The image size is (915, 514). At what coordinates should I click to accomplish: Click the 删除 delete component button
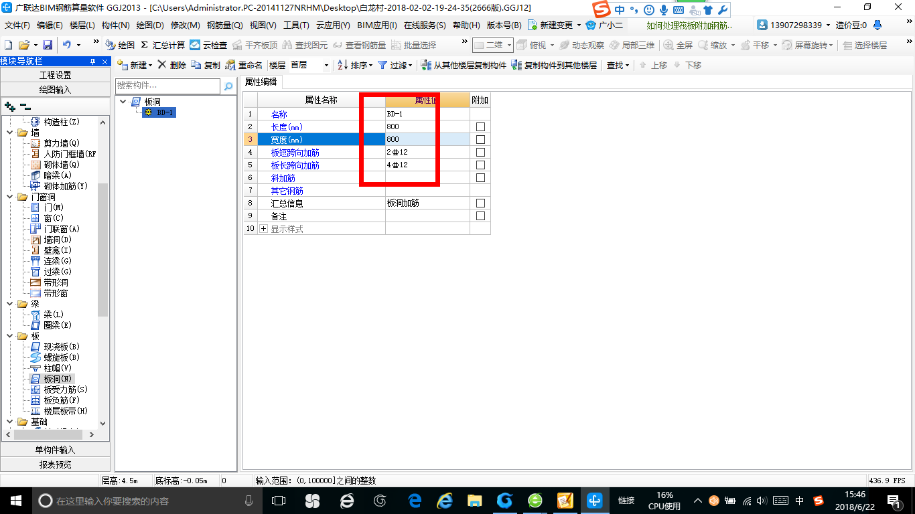click(x=172, y=65)
